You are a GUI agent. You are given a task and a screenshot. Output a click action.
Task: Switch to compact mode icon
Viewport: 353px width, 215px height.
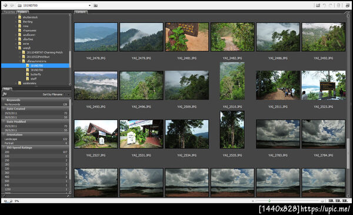point(347,5)
